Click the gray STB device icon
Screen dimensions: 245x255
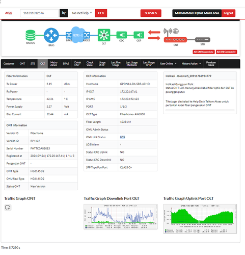(x=203, y=40)
